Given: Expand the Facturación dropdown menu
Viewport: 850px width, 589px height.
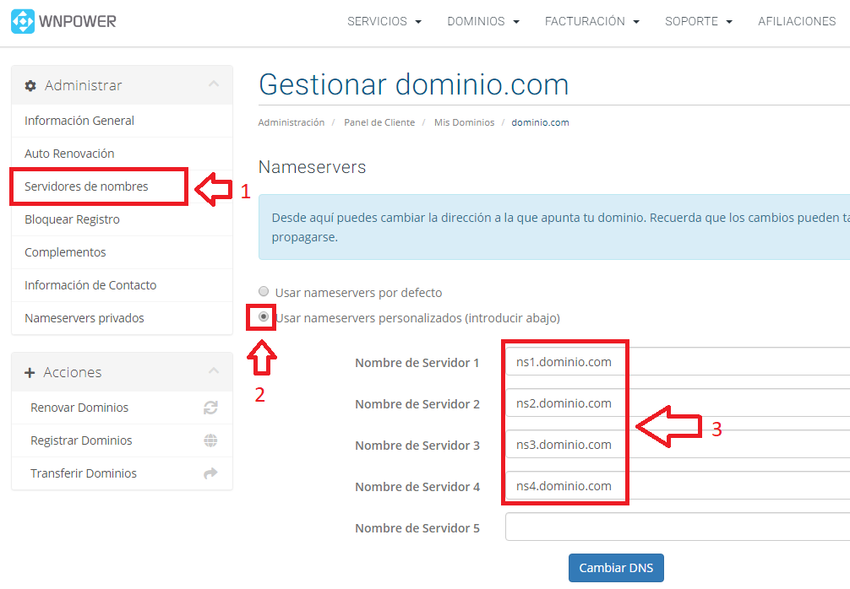Looking at the screenshot, I should [591, 21].
